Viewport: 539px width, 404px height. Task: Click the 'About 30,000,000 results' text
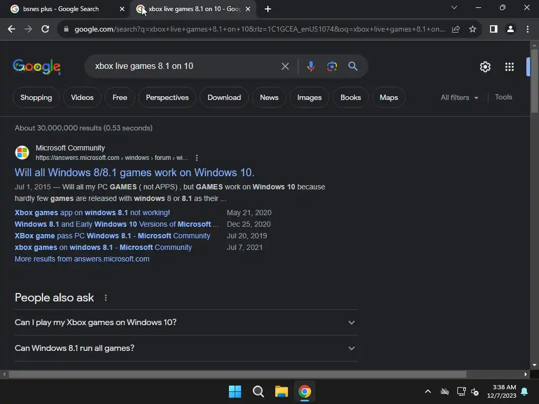click(x=84, y=128)
